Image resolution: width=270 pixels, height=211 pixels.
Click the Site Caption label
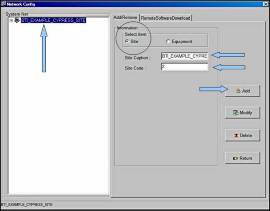pyautogui.click(x=138, y=58)
